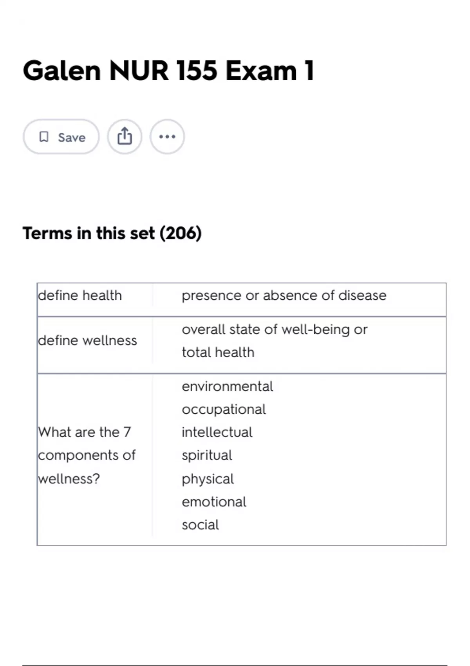Click the word 'intellectual'
The width and height of the screenshot is (470, 666).
[217, 432]
